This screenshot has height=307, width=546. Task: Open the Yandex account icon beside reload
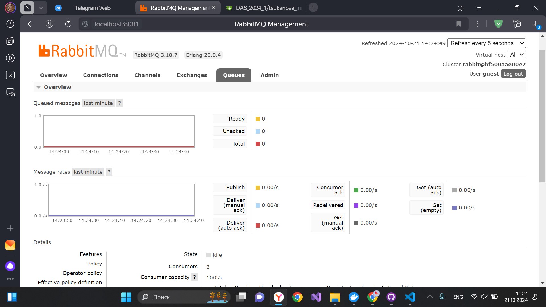coord(49,24)
